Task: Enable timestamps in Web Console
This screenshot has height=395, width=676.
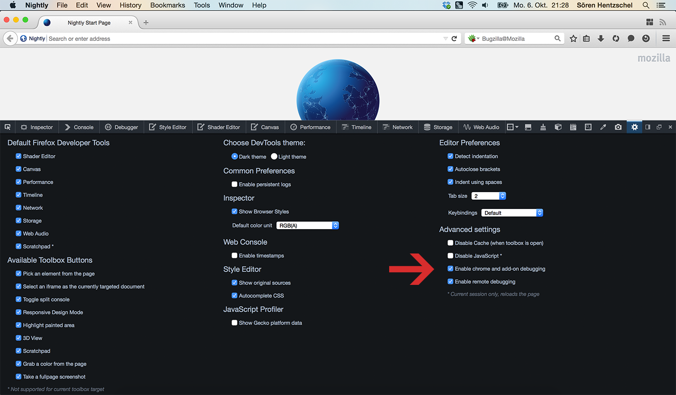Action: (x=234, y=255)
